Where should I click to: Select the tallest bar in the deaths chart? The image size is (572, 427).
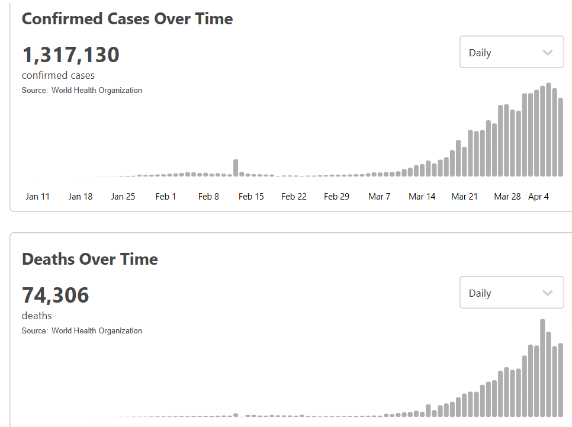click(542, 367)
